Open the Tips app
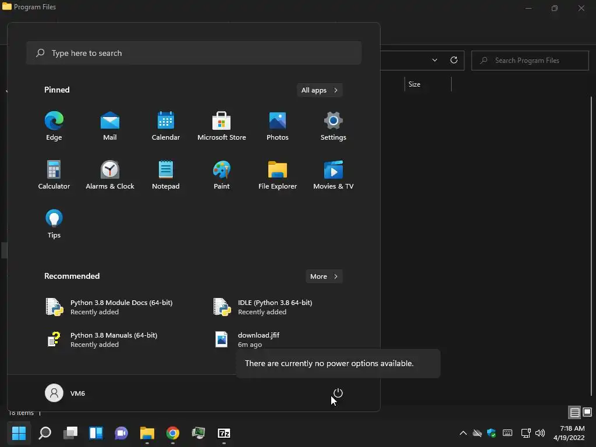This screenshot has width=596, height=447. pyautogui.click(x=54, y=224)
